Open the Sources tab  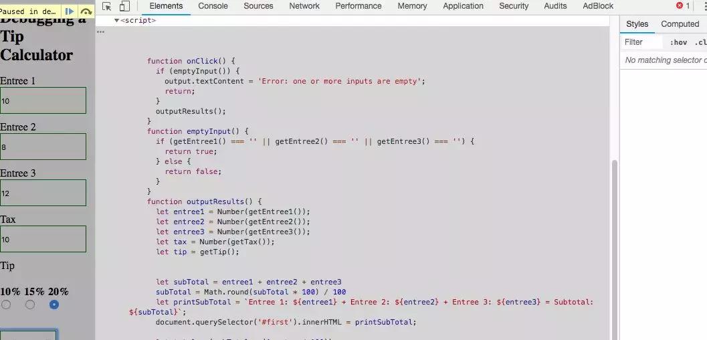258,6
